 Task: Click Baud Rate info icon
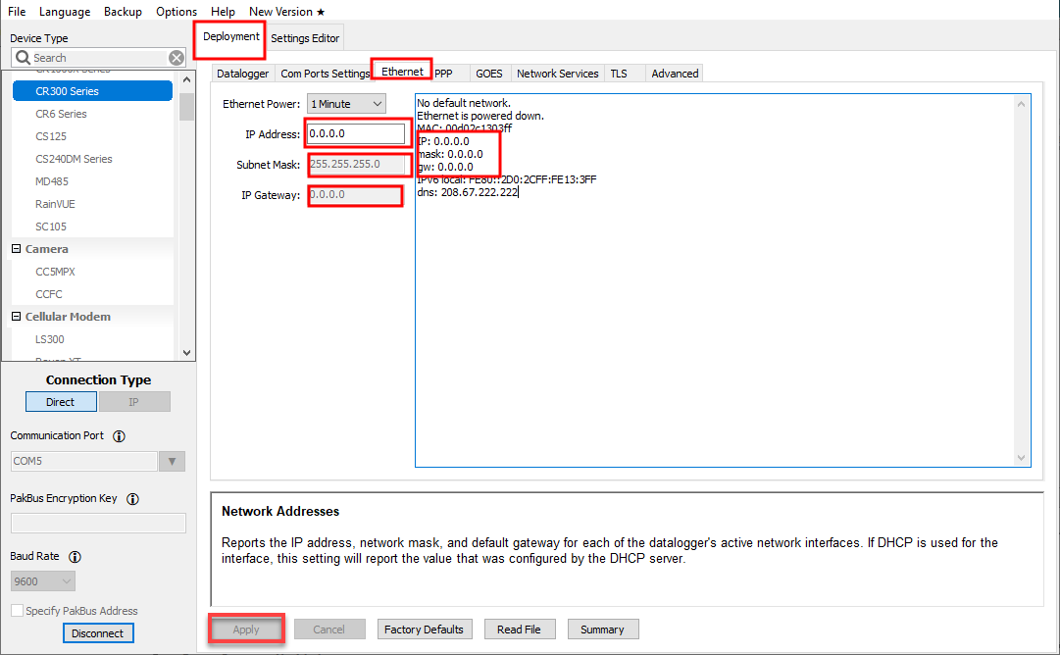pos(75,557)
